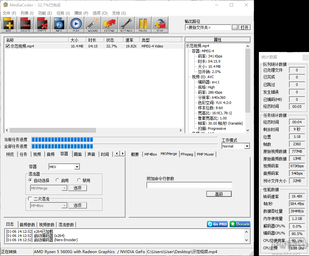Launch the WIZARD toolbar icon

tap(92, 25)
